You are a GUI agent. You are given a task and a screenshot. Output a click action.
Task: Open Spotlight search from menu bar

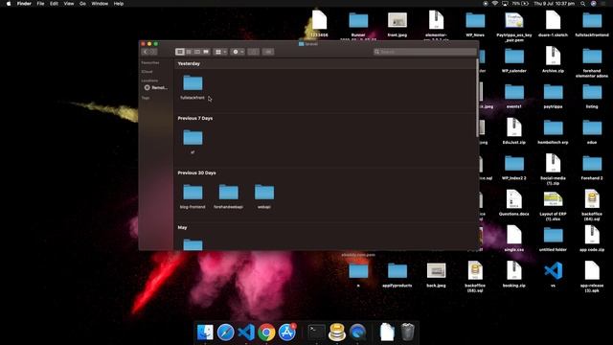pos(583,4)
